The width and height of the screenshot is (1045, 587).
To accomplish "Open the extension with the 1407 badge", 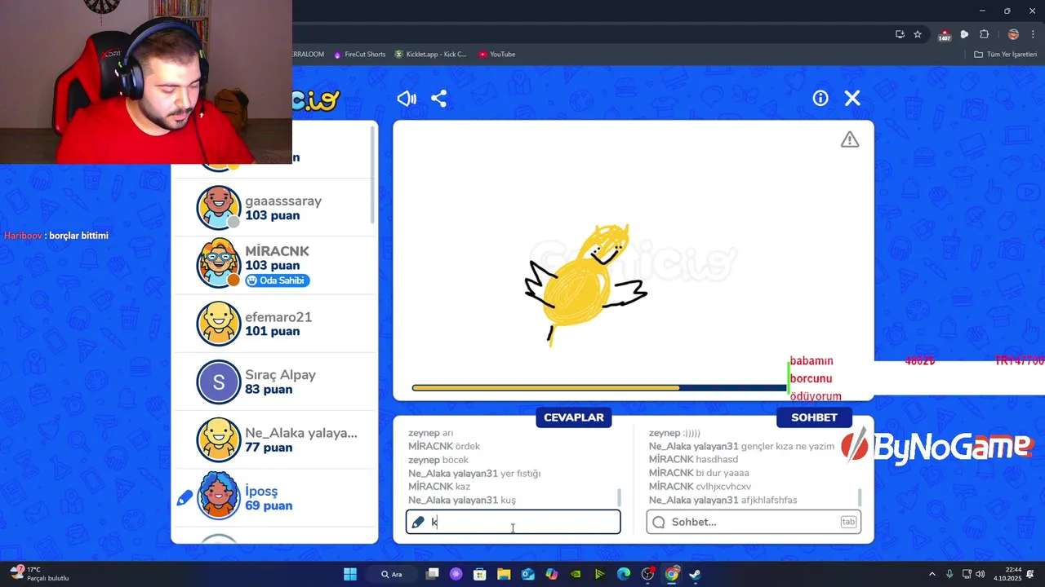I will [x=945, y=35].
